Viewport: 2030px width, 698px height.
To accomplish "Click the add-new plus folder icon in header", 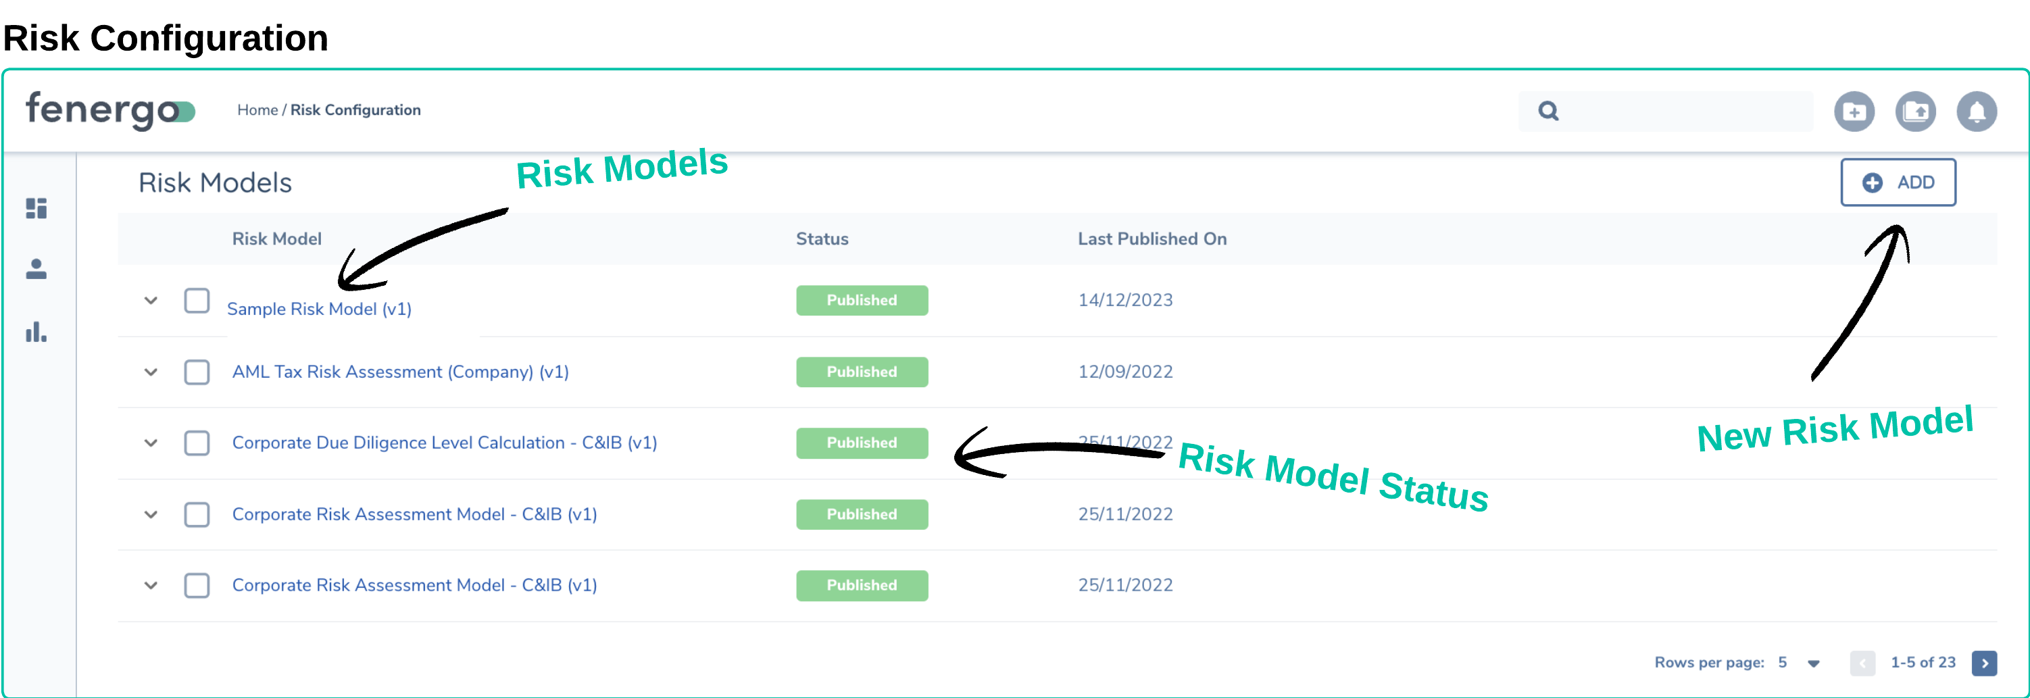I will point(1854,112).
